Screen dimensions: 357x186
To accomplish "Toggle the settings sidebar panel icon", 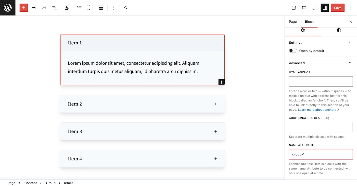I will 325,8.
